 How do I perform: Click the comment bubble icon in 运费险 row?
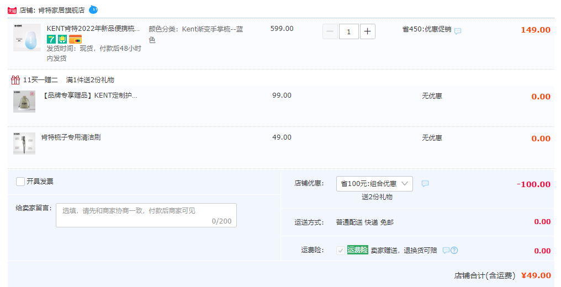446,250
